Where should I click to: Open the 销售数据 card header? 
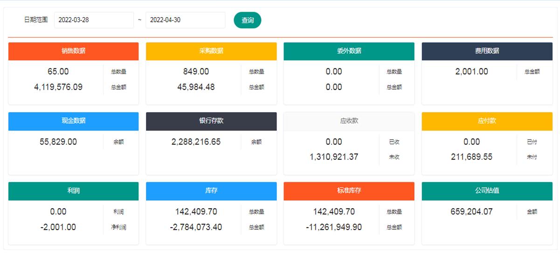[73, 51]
